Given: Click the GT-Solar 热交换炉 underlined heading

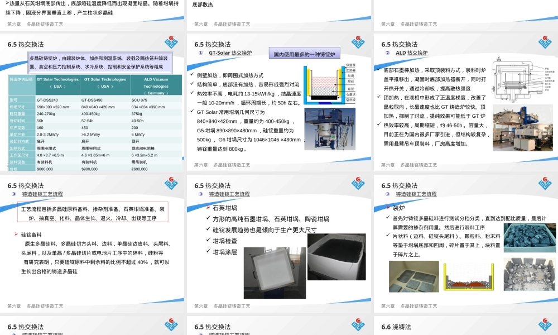Looking at the screenshot, I should (x=230, y=52).
